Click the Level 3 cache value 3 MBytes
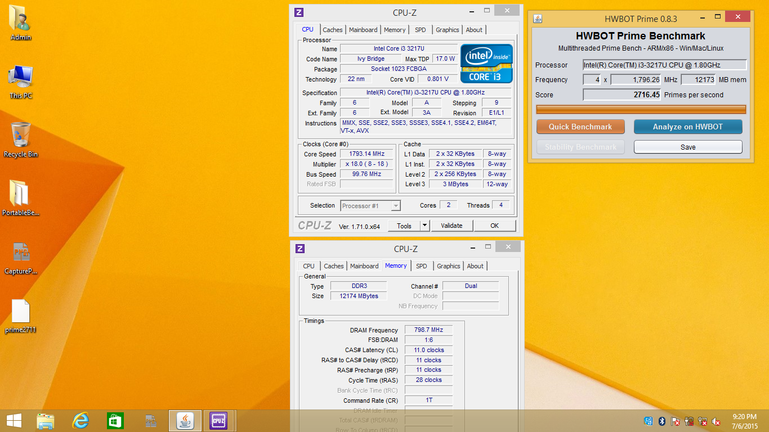The height and width of the screenshot is (432, 769). (455, 184)
